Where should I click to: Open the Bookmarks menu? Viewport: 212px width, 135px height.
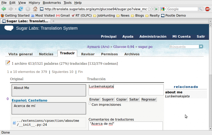52,3
